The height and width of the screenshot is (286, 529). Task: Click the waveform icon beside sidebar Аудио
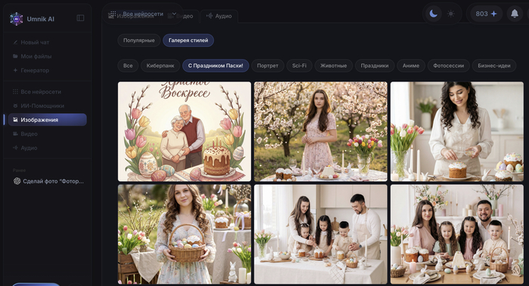(x=15, y=148)
